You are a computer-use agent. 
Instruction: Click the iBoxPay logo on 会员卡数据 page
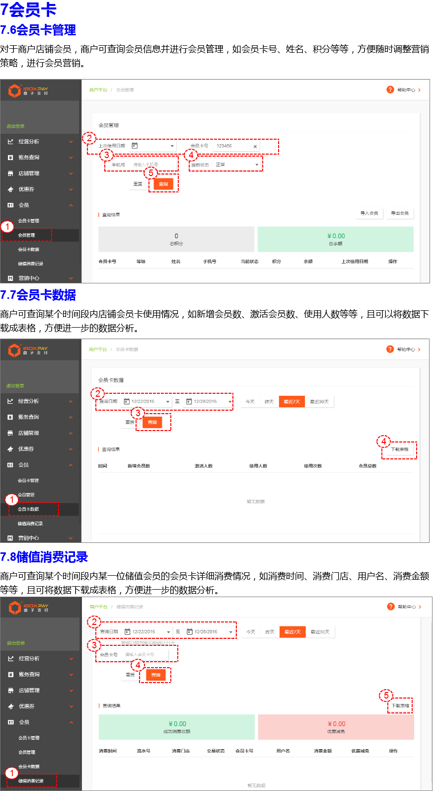pos(28,350)
